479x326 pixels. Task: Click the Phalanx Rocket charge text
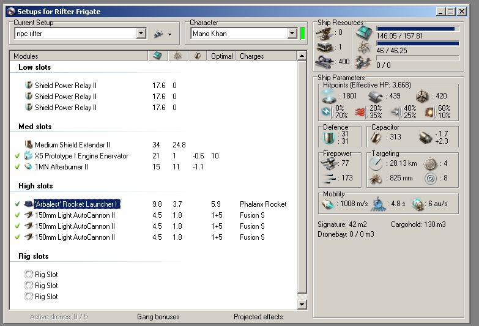pyautogui.click(x=263, y=204)
